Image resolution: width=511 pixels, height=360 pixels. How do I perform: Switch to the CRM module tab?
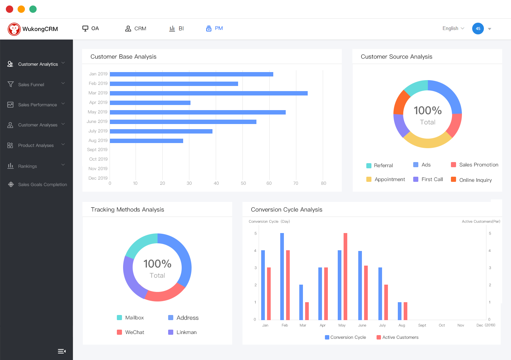click(x=136, y=29)
